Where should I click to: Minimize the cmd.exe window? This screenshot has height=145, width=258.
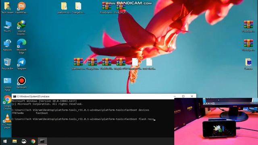(175, 96)
